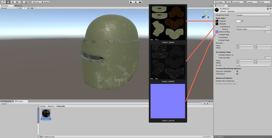Toggle the 2D view mode button

(20, 8)
